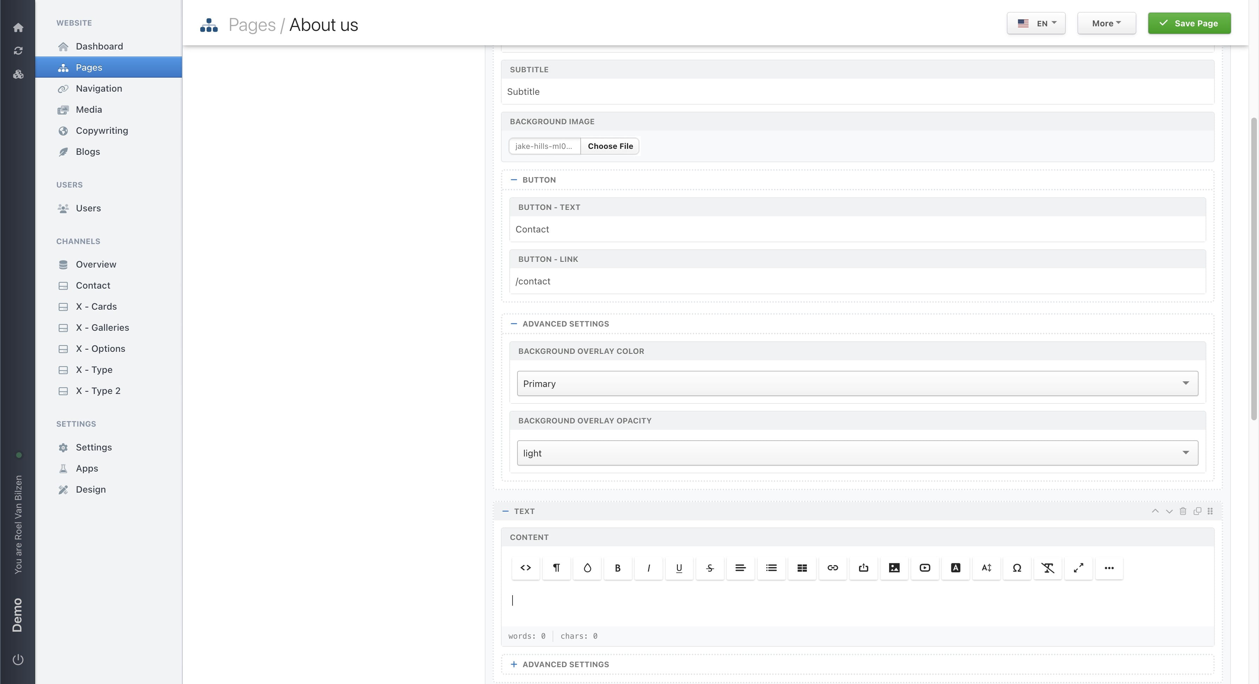Screen dimensions: 1259x684
Task: Duplicate the TEXT block with copy icon
Action: [1197, 511]
